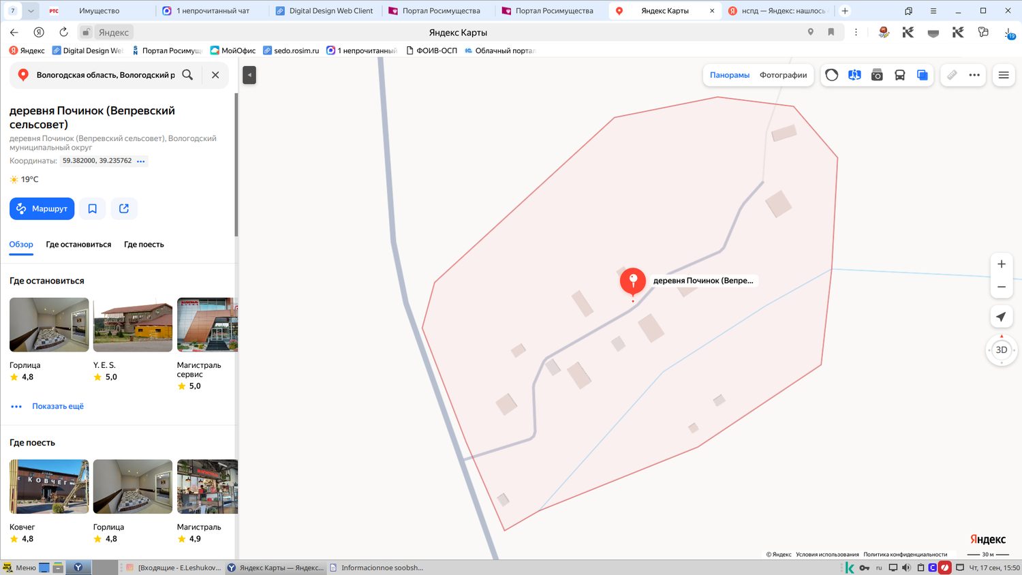Click the location pin icon in address bar

(810, 32)
